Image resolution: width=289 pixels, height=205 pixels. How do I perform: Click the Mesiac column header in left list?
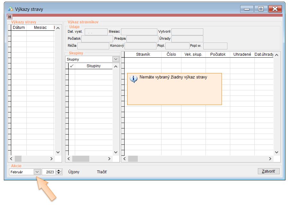(x=40, y=28)
